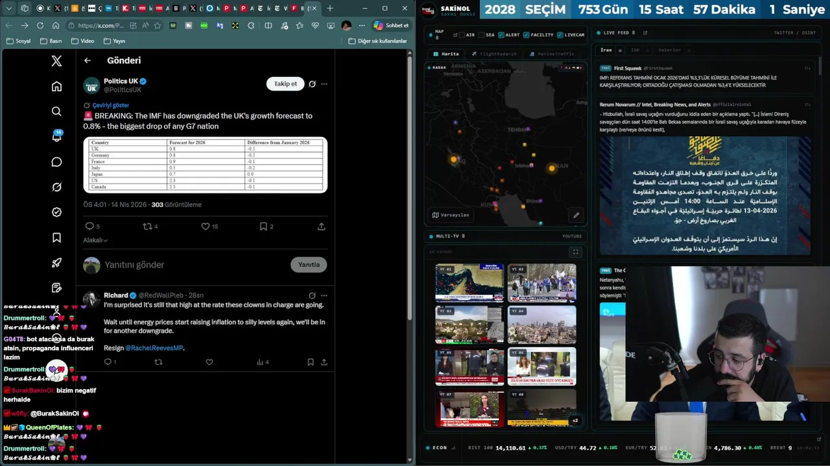830x466 pixels.
Task: Open Messages chat icon in X sidebar
Action: coord(56,162)
